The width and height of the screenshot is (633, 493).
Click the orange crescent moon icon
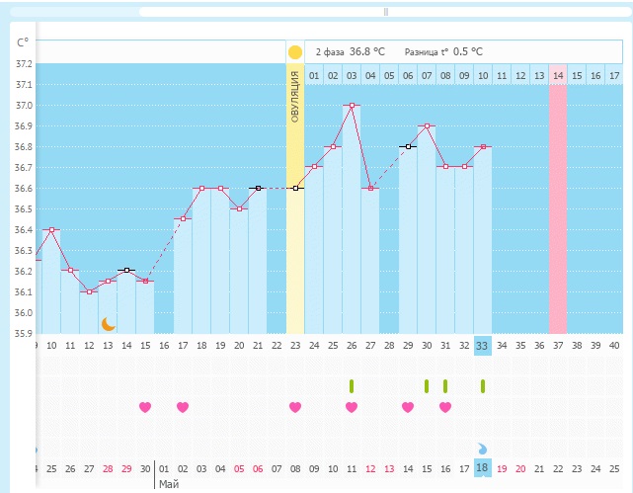(109, 324)
